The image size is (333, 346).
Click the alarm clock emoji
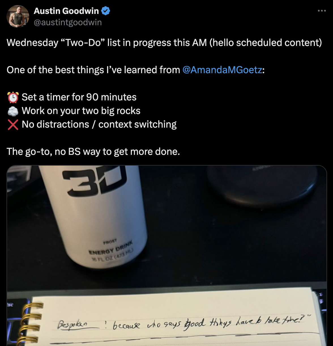coord(13,97)
